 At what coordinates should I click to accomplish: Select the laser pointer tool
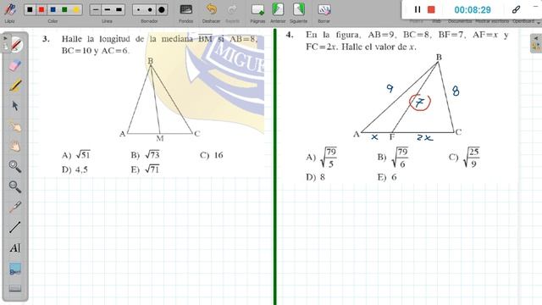(x=15, y=207)
